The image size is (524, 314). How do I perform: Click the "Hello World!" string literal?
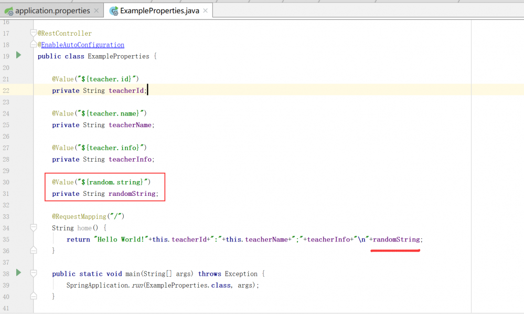click(x=121, y=239)
